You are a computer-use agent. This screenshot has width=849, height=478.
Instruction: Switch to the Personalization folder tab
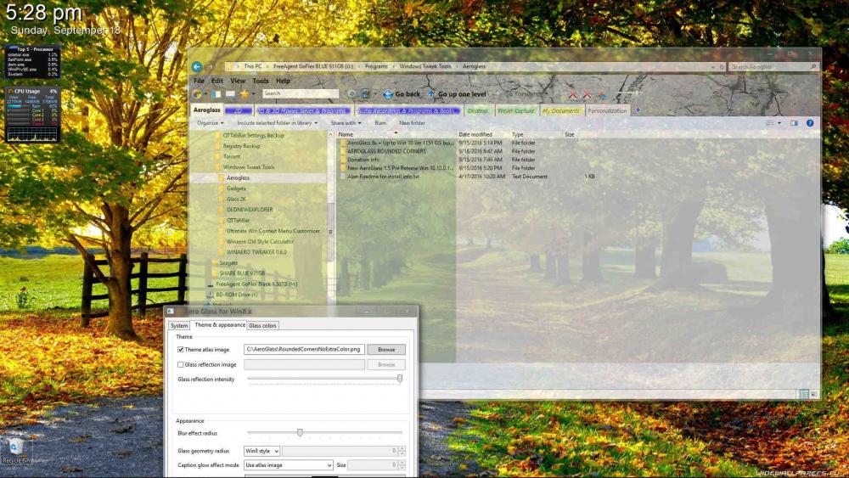(x=607, y=111)
